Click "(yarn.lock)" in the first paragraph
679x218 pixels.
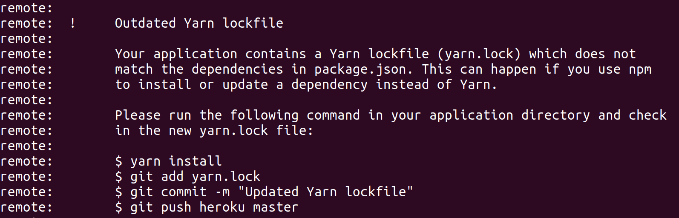(x=479, y=54)
